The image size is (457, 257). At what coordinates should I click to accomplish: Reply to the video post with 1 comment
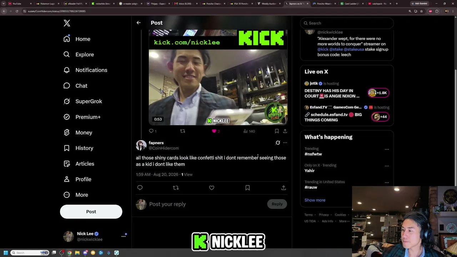tap(152, 131)
